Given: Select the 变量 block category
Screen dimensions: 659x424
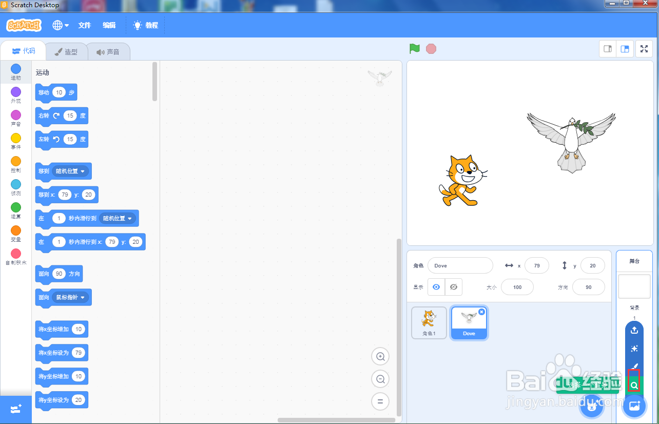Looking at the screenshot, I should (x=16, y=234).
